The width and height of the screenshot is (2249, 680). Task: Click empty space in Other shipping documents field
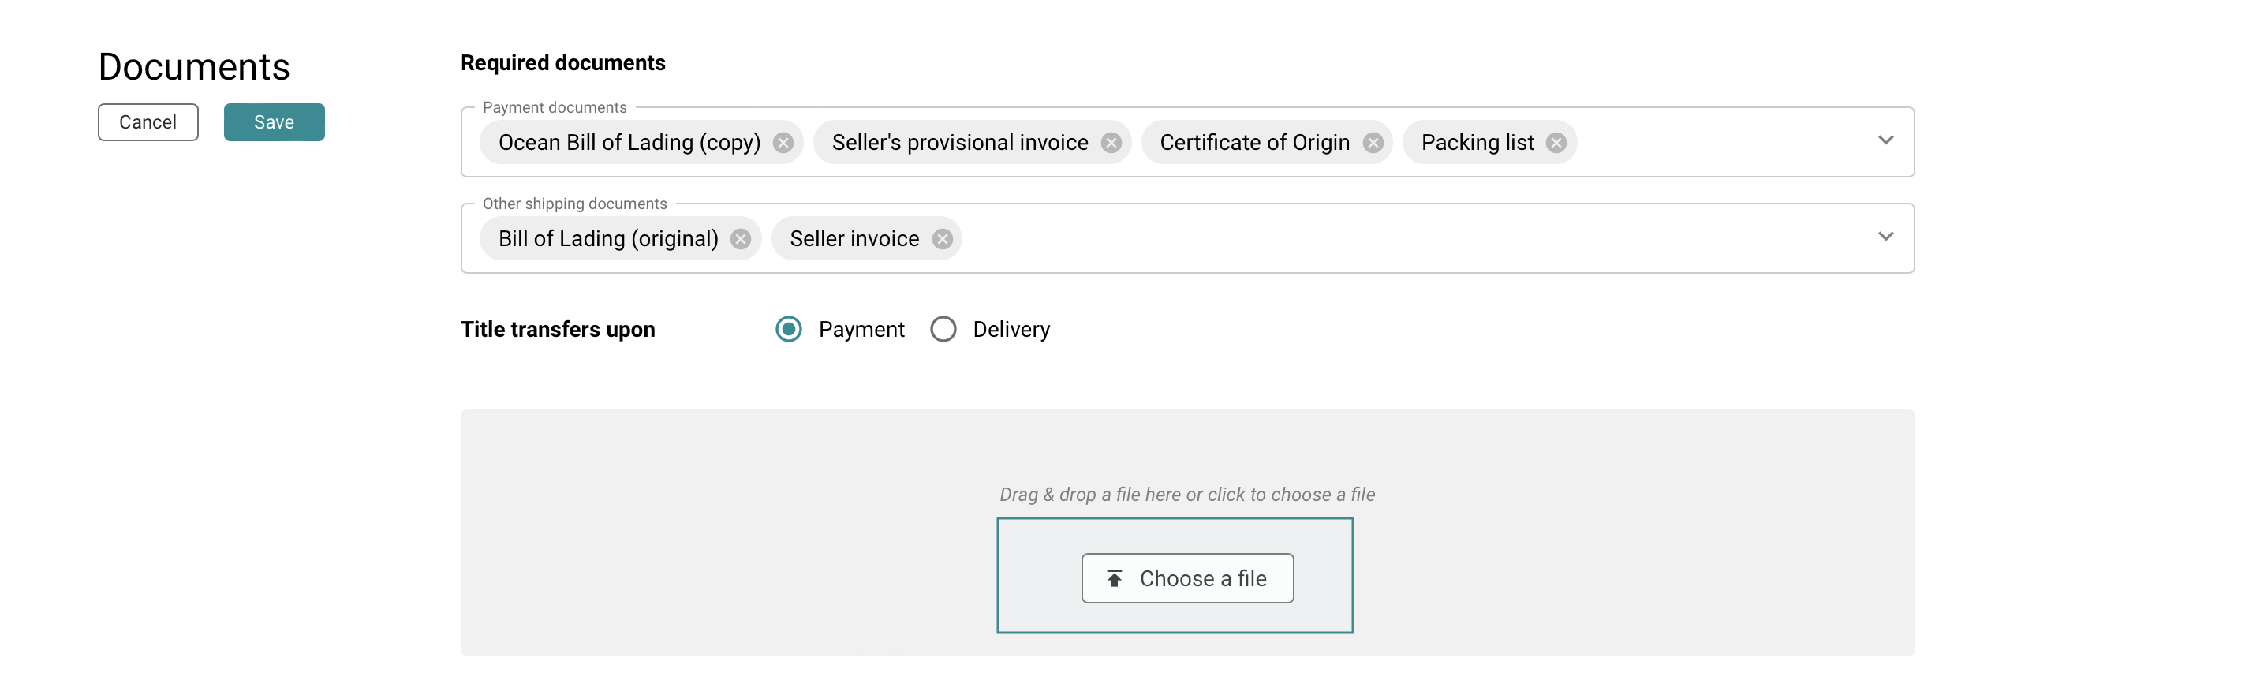coord(1397,239)
